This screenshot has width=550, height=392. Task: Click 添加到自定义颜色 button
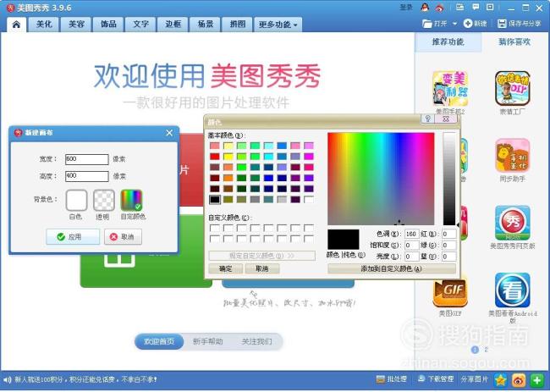[x=392, y=269]
